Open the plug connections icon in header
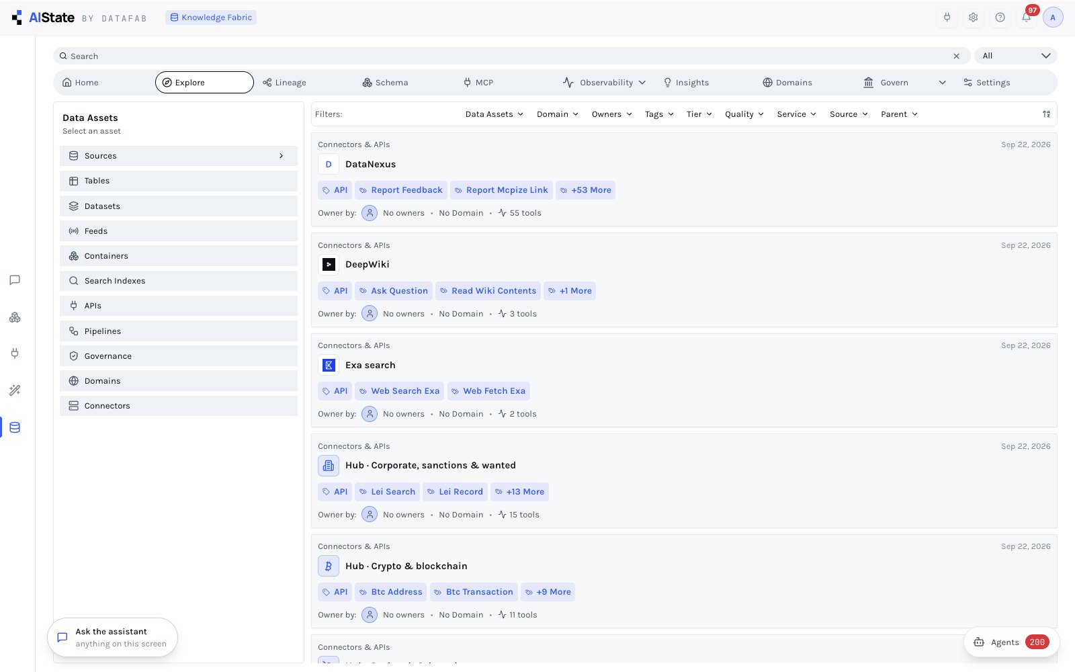 (947, 17)
